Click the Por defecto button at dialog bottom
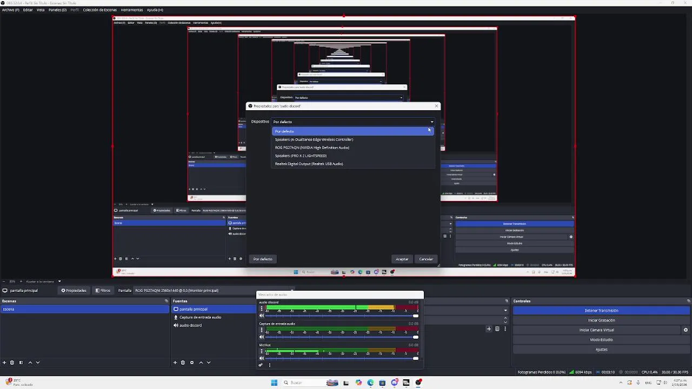 tap(263, 259)
